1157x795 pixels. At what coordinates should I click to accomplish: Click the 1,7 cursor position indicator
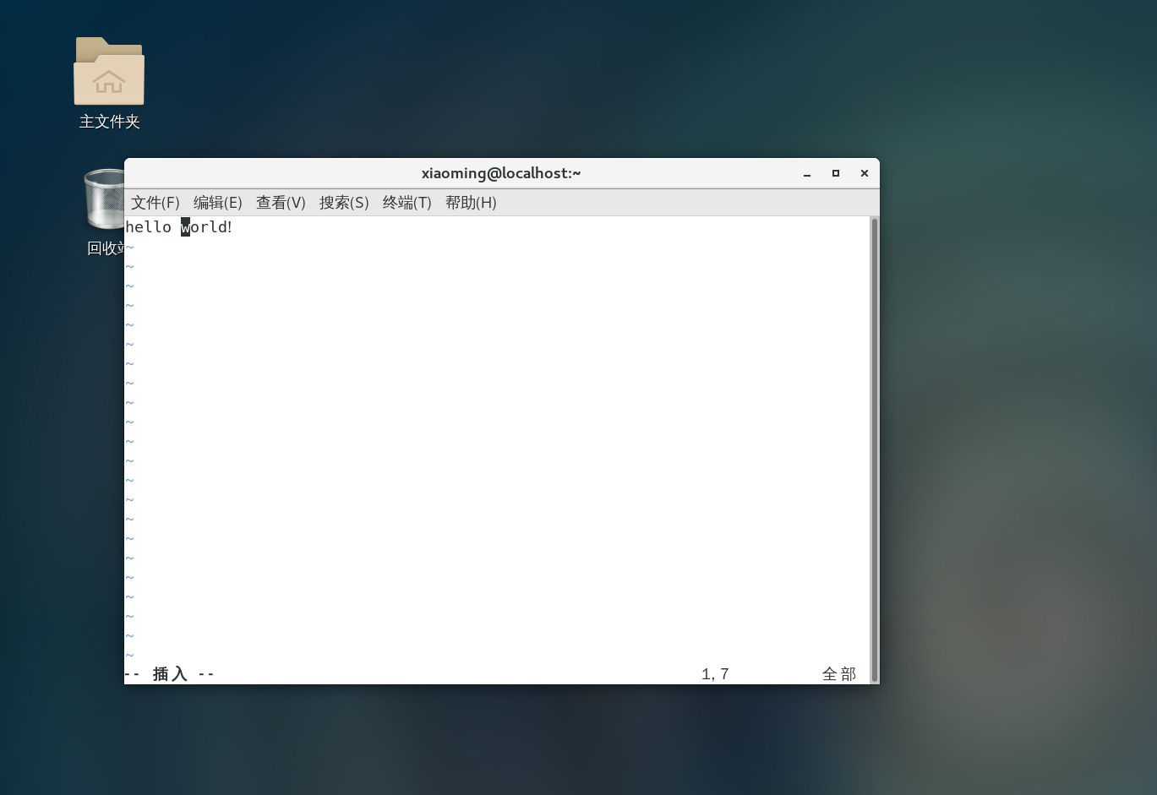(x=715, y=674)
